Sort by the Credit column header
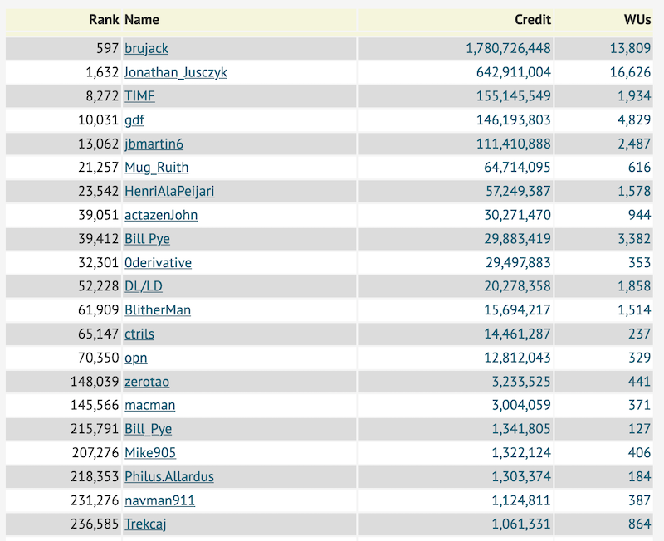 click(533, 19)
